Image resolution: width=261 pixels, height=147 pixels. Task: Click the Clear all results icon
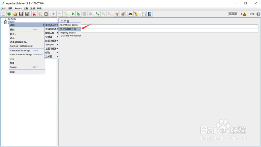[x=123, y=14]
